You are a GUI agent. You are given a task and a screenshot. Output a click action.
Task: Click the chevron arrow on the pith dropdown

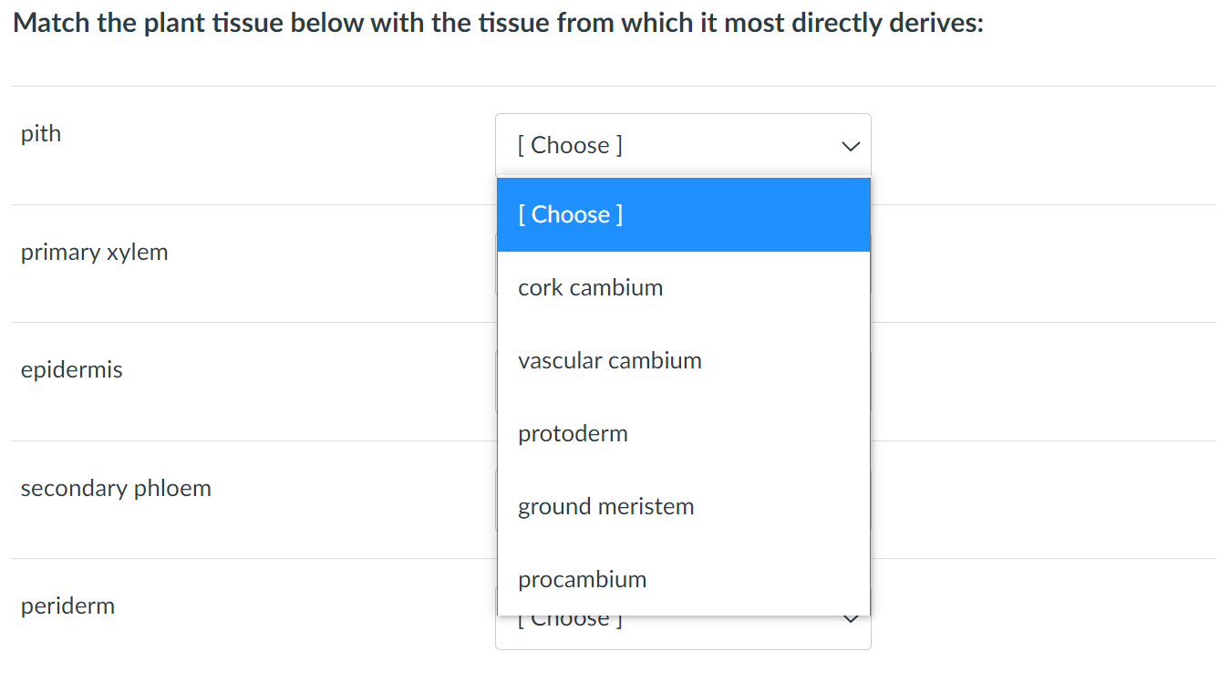point(850,145)
